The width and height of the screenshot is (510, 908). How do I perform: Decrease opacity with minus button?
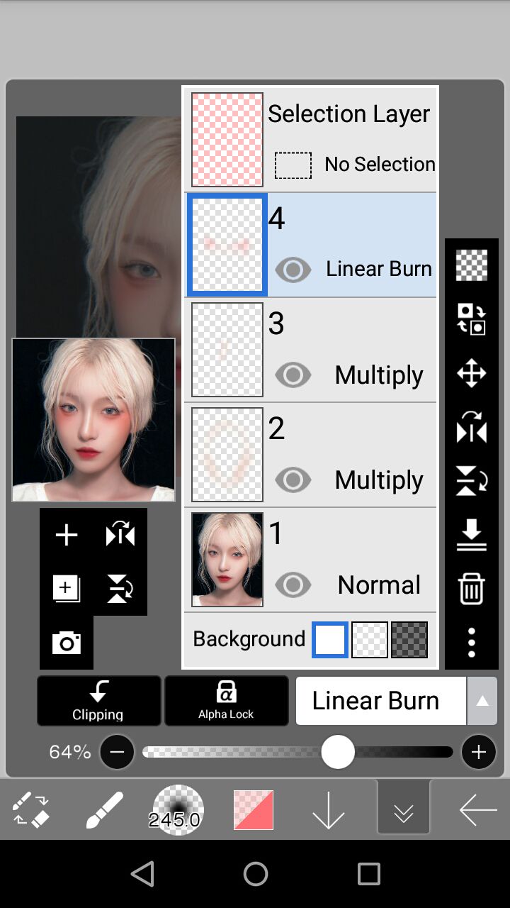117,752
